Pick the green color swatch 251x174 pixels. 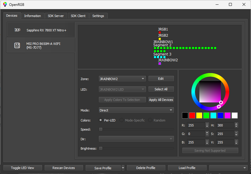206,115
